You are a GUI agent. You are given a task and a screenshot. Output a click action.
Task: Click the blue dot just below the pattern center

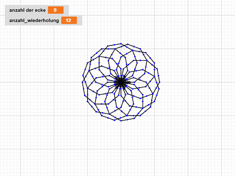point(120,88)
